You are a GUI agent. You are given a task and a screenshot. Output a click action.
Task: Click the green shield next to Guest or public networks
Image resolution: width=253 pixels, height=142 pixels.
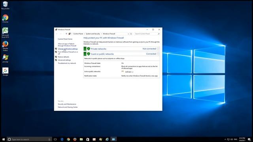point(89,54)
